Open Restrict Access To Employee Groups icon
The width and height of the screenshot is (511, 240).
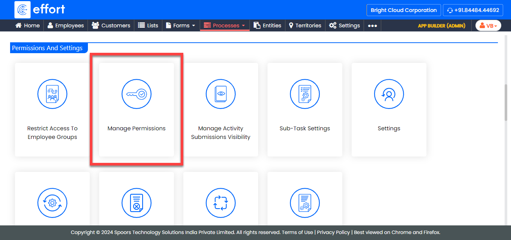click(x=52, y=94)
